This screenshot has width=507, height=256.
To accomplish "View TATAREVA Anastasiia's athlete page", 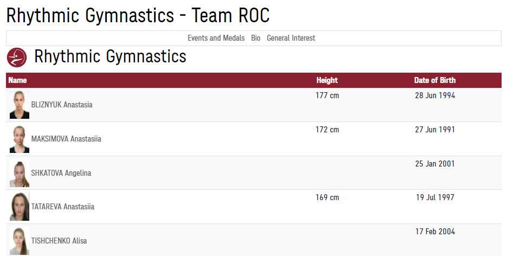I will pyautogui.click(x=63, y=207).
